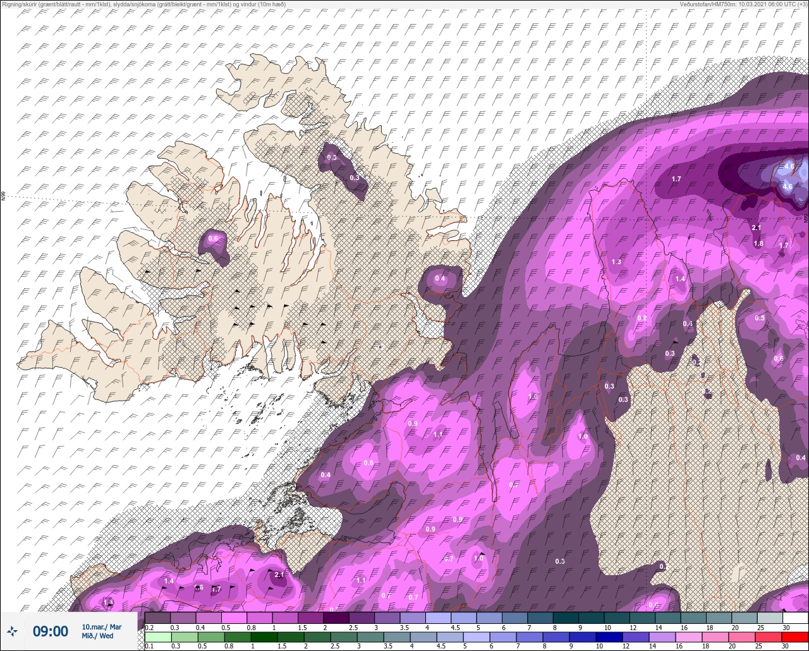
Task: Pick the palest green first lower legend swatch
Action: 158,637
